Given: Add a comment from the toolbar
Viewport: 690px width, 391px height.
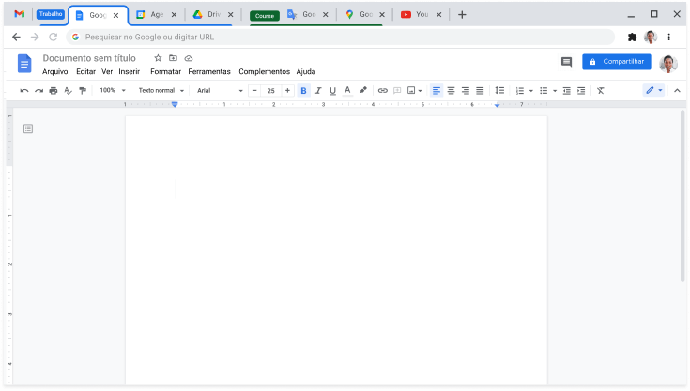Looking at the screenshot, I should [397, 91].
